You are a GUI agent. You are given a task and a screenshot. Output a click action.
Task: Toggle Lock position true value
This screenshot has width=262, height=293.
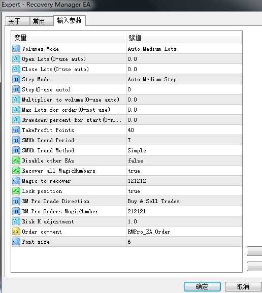click(x=184, y=191)
